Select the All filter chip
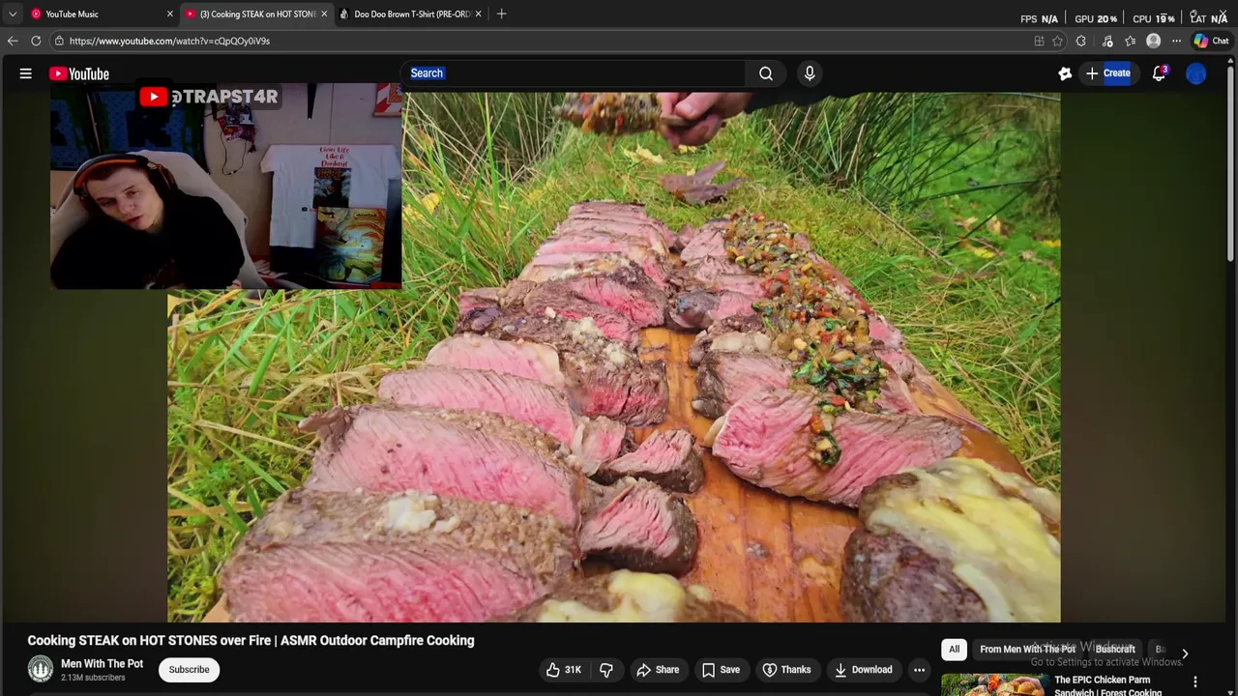This screenshot has height=696, width=1238. [954, 650]
